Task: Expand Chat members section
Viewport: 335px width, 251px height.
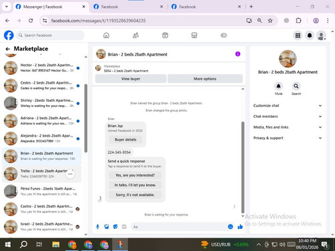Action: [287, 116]
